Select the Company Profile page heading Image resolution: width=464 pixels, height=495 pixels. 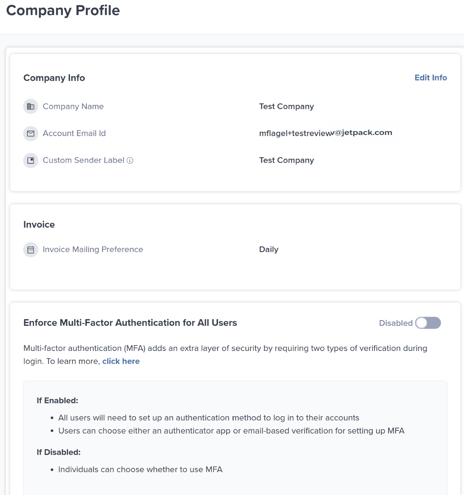point(63,10)
